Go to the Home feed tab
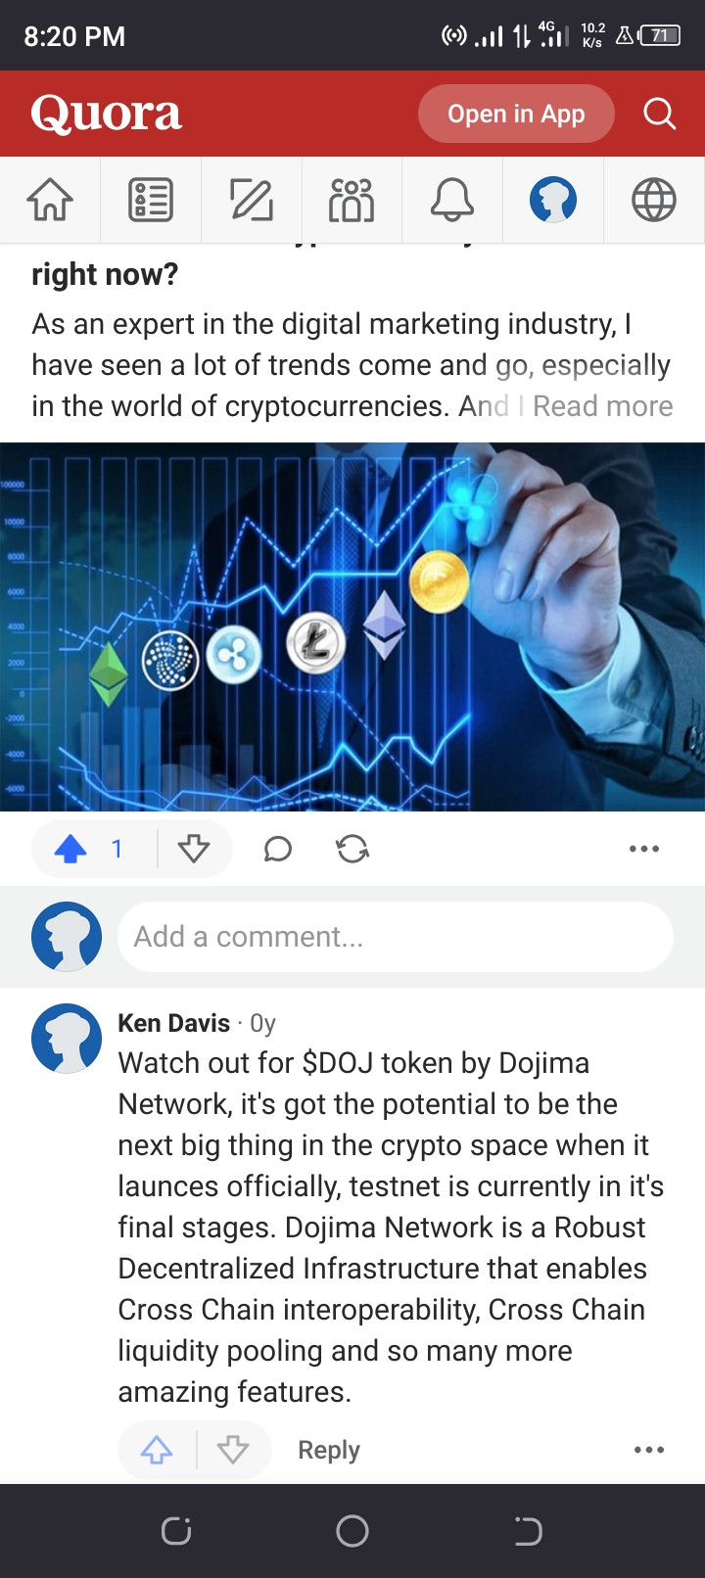 coord(50,200)
